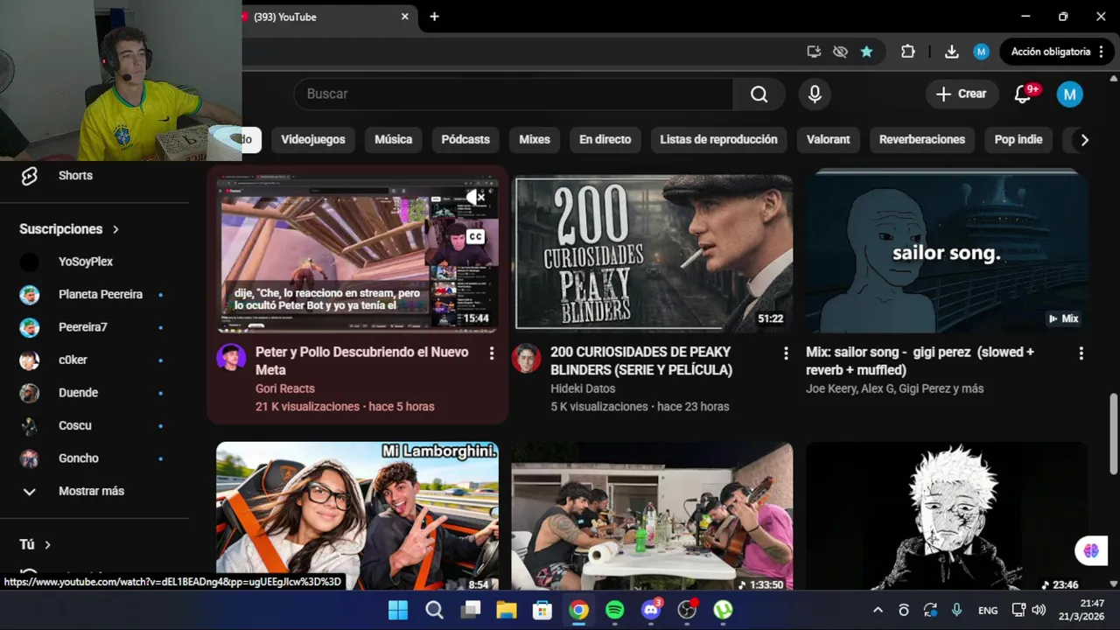This screenshot has height=630, width=1120.
Task: Open the M account avatar in YouTube
Action: tap(1069, 94)
